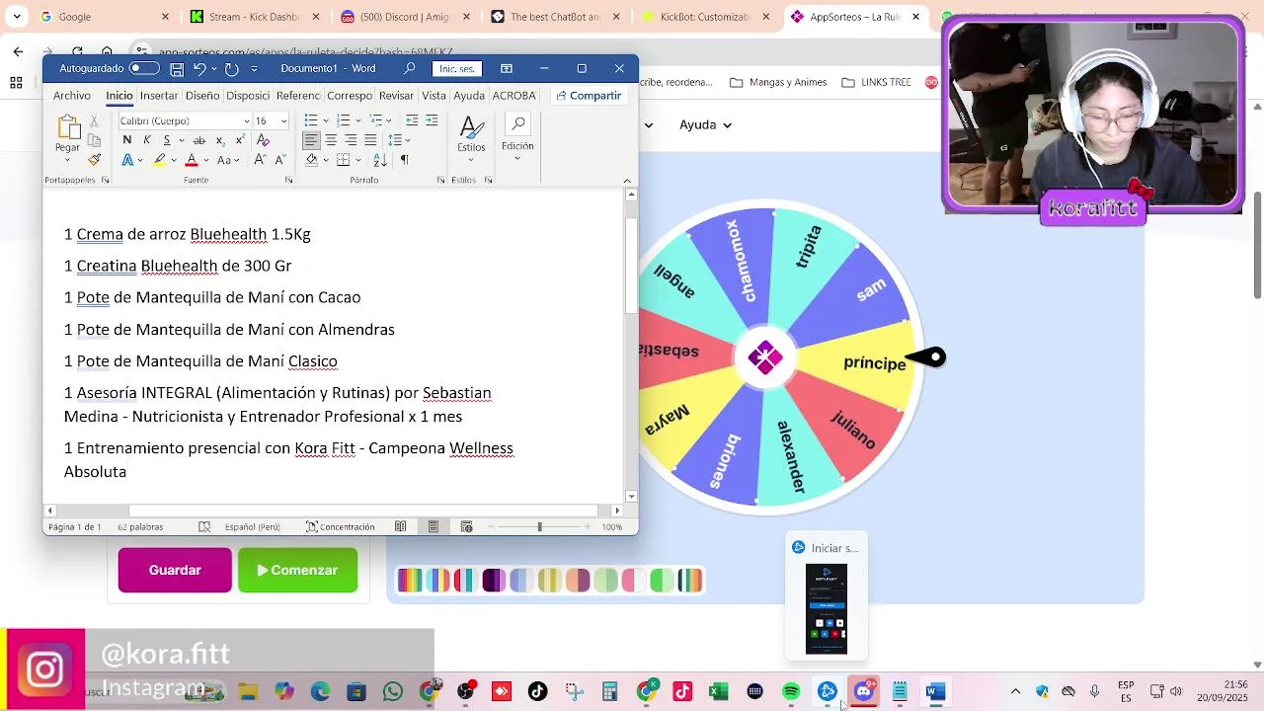The image size is (1264, 711).
Task: Collapse the Word ribbon with the chevron
Action: 627,181
